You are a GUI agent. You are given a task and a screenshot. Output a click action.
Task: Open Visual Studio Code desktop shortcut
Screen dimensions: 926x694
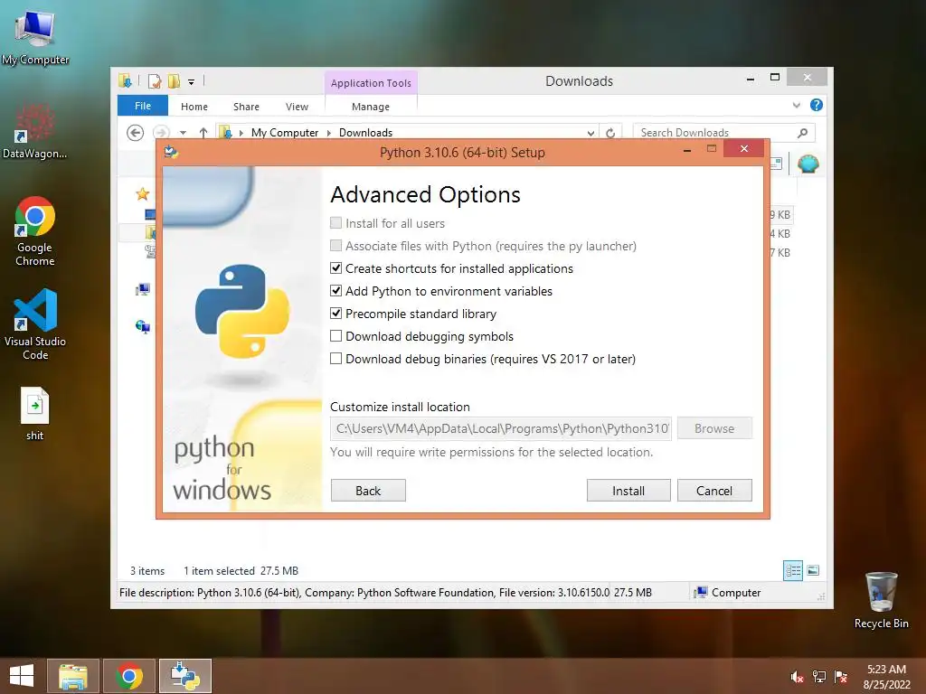click(x=35, y=324)
